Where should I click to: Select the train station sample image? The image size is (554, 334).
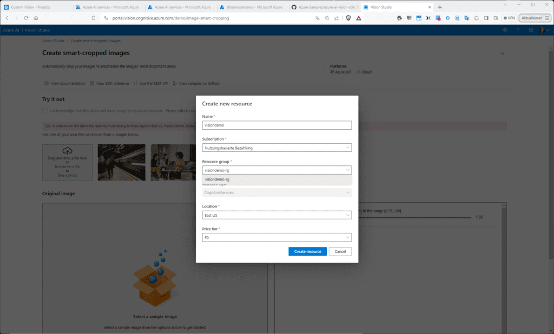pos(122,163)
